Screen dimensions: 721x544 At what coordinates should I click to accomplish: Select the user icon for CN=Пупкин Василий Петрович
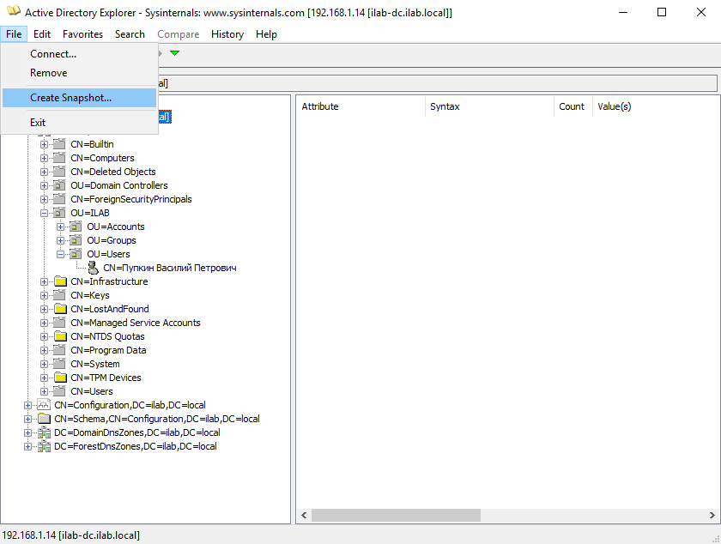pos(93,267)
